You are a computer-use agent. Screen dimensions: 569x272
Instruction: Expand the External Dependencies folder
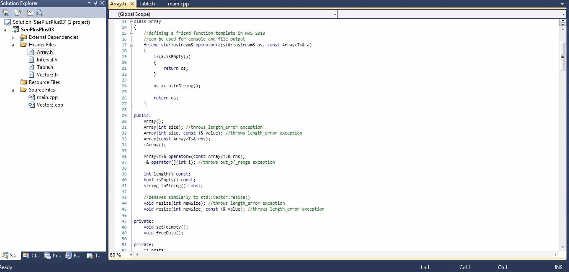13,38
